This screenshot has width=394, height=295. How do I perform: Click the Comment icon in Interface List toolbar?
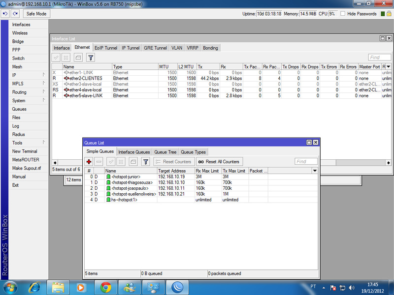78,58
